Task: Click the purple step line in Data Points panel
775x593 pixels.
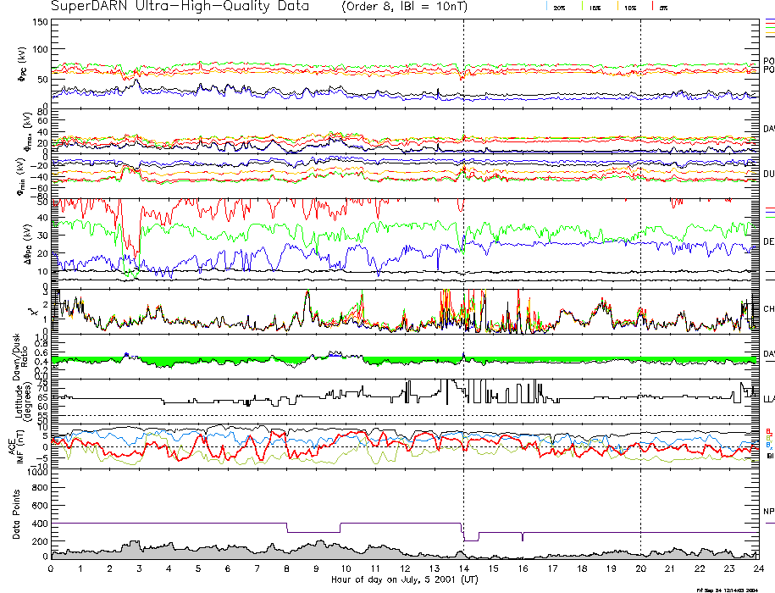Action: pyautogui.click(x=169, y=523)
